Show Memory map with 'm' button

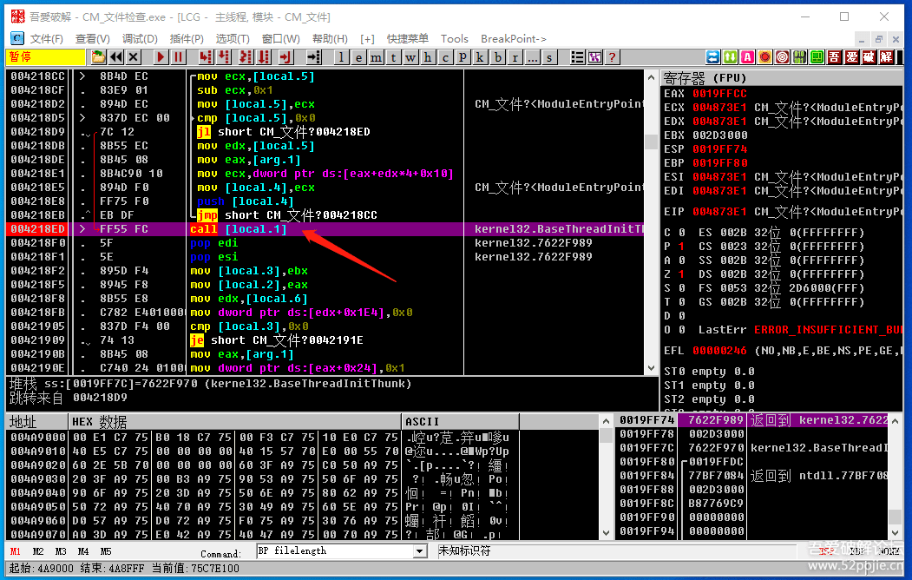pos(377,57)
